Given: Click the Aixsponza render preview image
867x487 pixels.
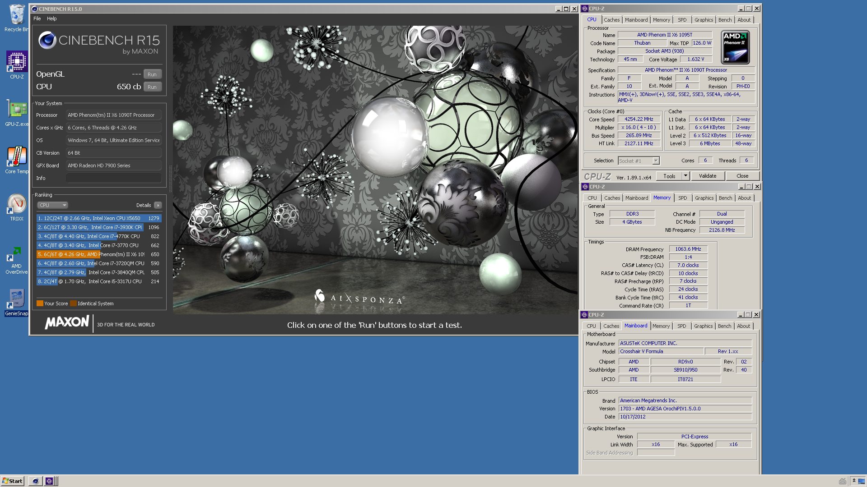Looking at the screenshot, I should tap(375, 170).
